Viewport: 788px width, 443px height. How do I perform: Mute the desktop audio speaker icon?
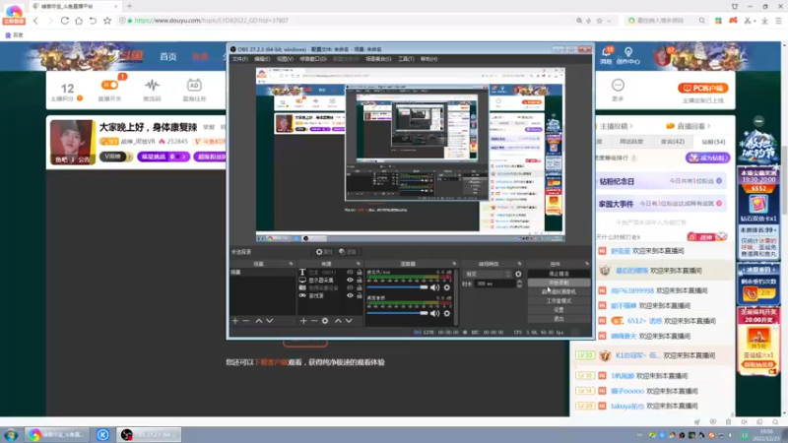pos(434,313)
